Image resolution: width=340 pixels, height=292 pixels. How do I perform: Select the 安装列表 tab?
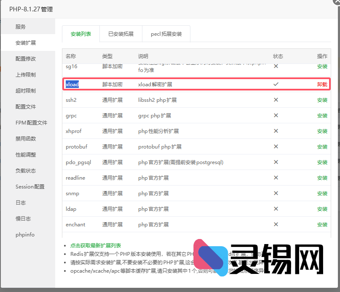(x=80, y=34)
